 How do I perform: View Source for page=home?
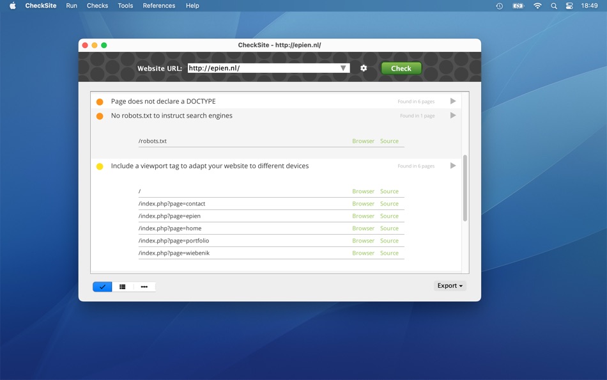(389, 228)
